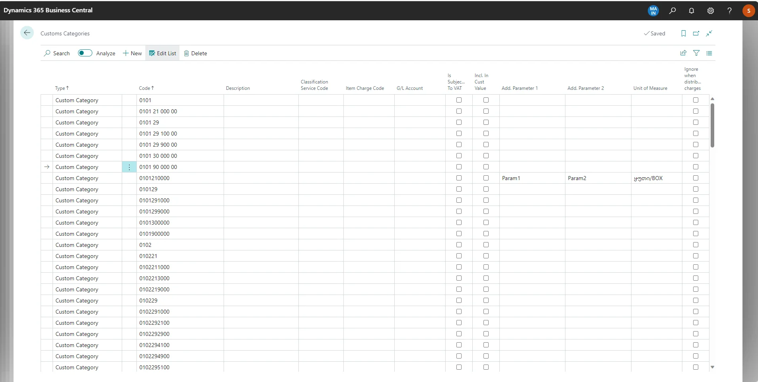Bookmark the Customs Categories page

tap(684, 33)
